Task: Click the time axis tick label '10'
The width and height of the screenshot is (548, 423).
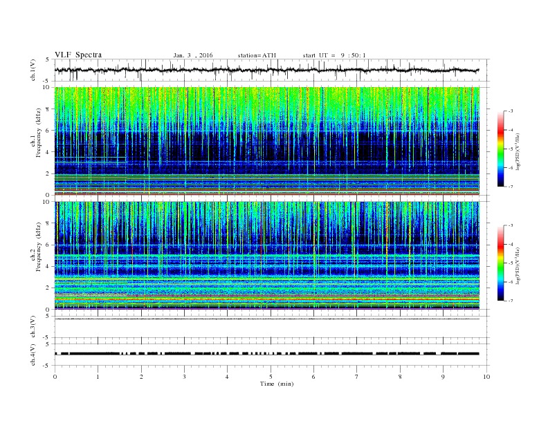Action: coord(486,377)
